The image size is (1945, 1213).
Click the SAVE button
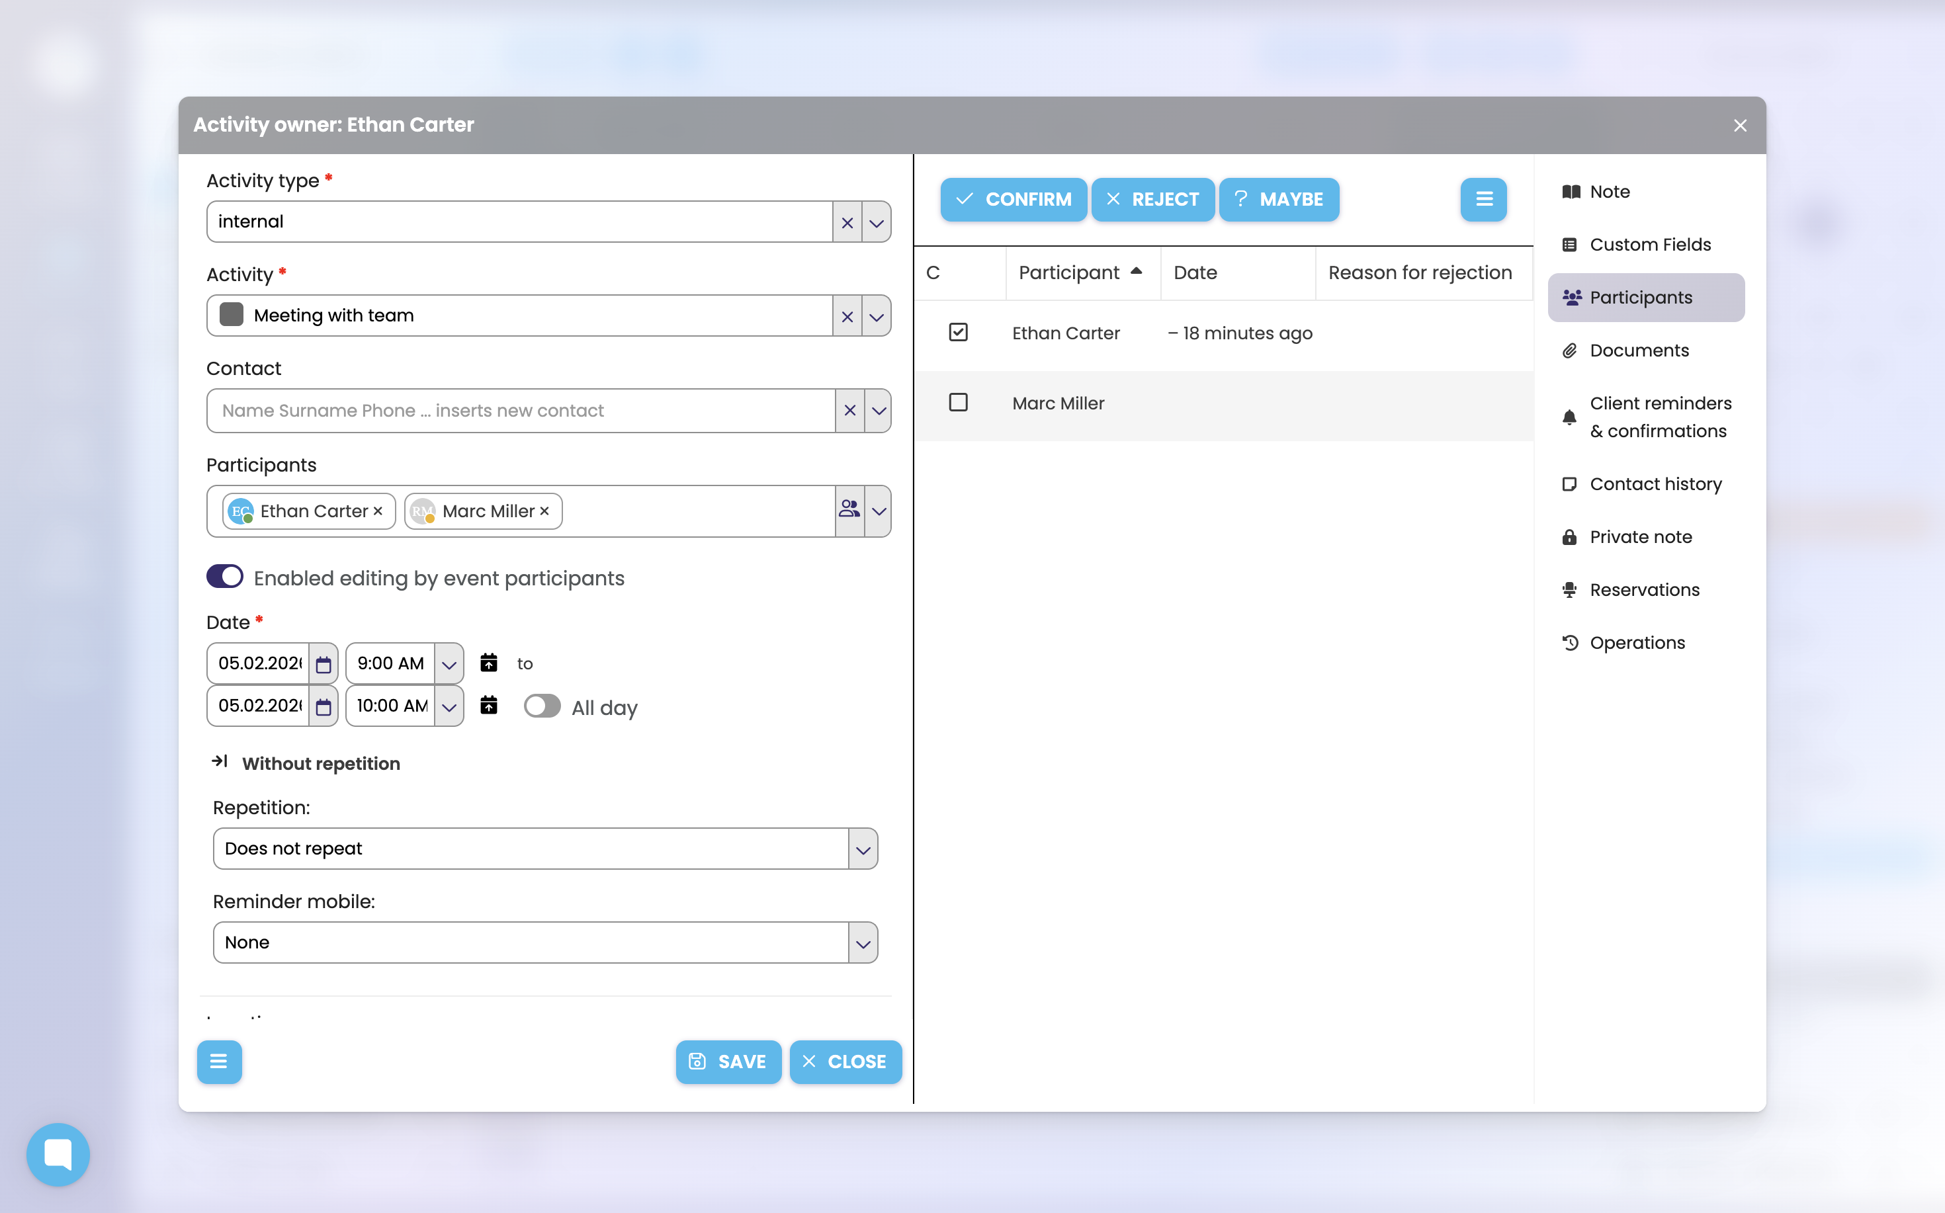728,1062
